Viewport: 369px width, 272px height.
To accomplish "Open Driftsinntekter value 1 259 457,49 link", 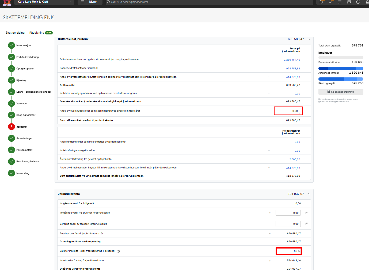I will pyautogui.click(x=292, y=60).
